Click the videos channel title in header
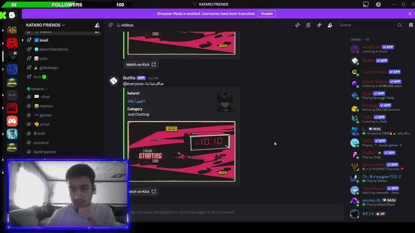Screen dimensions: 415x233 tap(127, 25)
